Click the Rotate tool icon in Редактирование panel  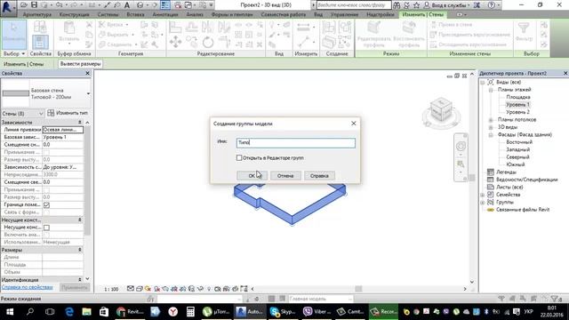pos(208,42)
